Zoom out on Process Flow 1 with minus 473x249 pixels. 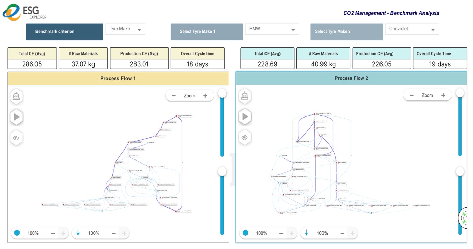point(174,96)
